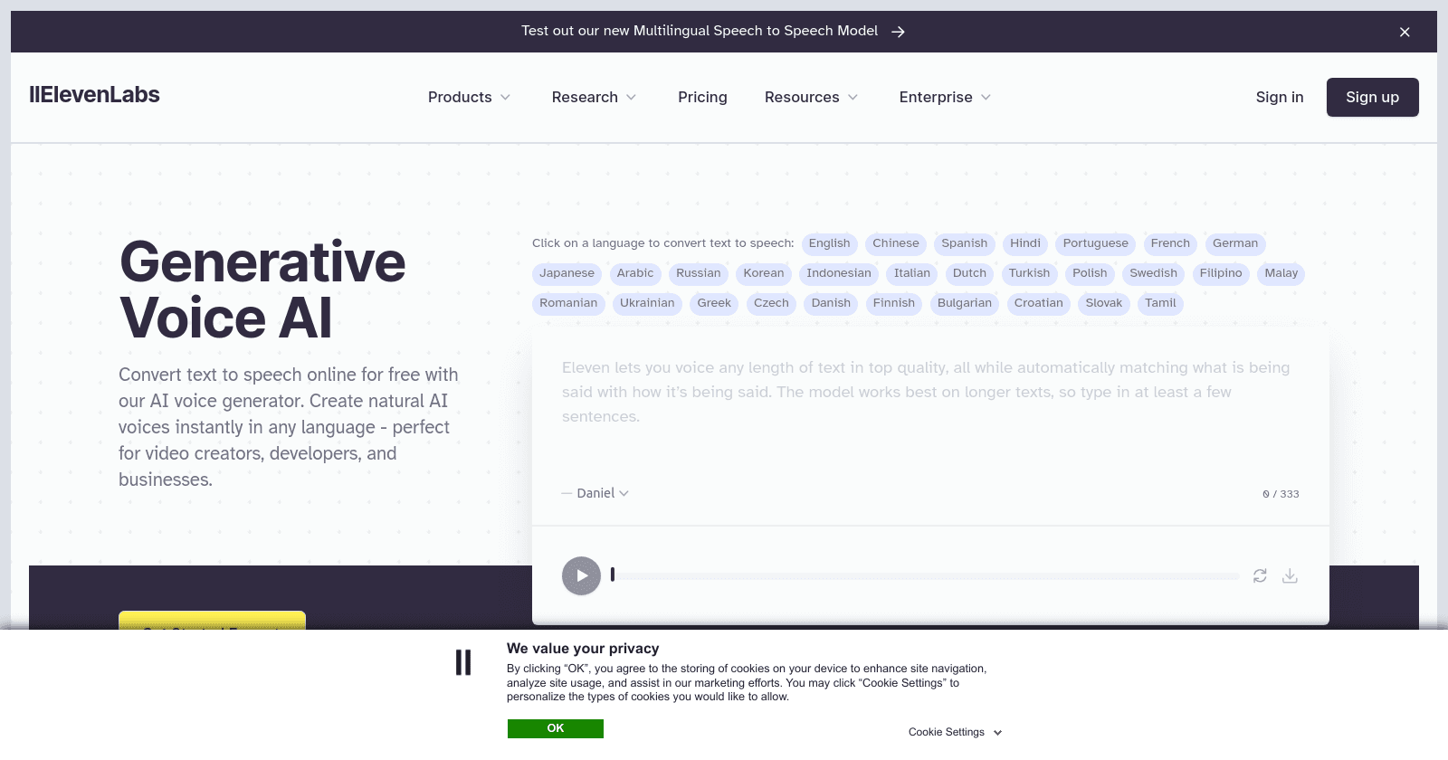Image resolution: width=1448 pixels, height=760 pixels.
Task: Pick the Malay language chip
Action: click(1281, 273)
